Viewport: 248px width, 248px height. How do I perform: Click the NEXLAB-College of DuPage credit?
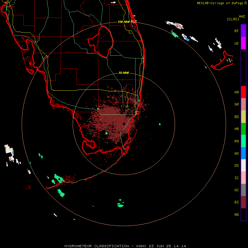222,3
